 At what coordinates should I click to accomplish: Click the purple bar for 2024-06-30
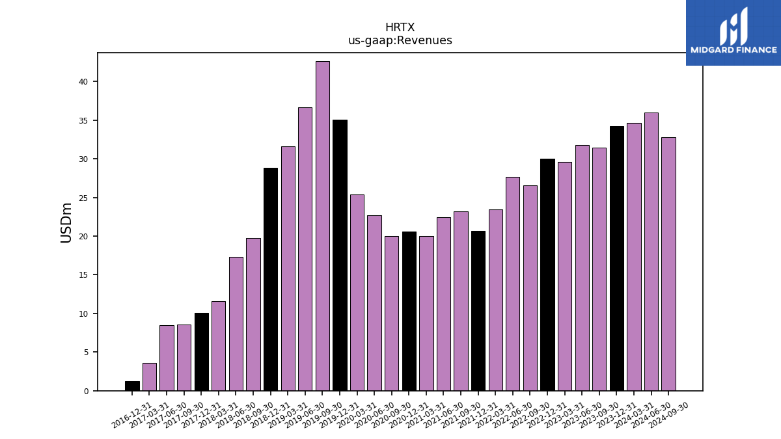tap(651, 252)
